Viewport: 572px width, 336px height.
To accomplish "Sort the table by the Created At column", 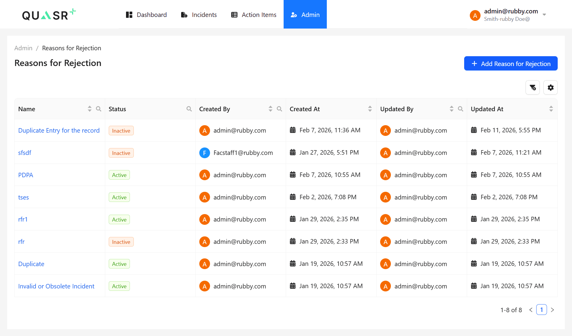I will pyautogui.click(x=370, y=109).
